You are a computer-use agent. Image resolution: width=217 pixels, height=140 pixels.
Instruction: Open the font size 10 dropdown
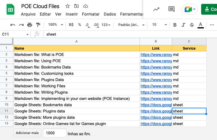(x=159, y=25)
